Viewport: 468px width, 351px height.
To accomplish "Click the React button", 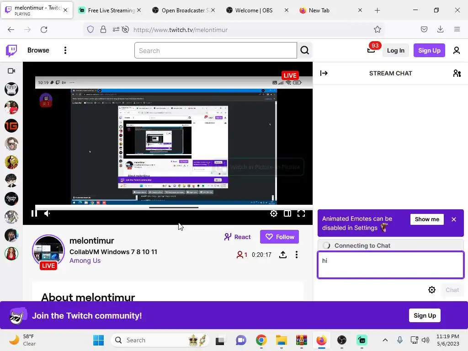I will (x=237, y=237).
